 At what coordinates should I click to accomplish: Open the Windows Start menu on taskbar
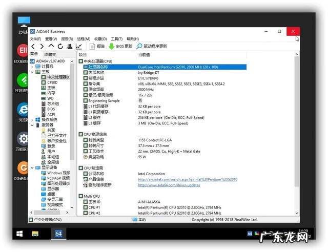point(19,234)
